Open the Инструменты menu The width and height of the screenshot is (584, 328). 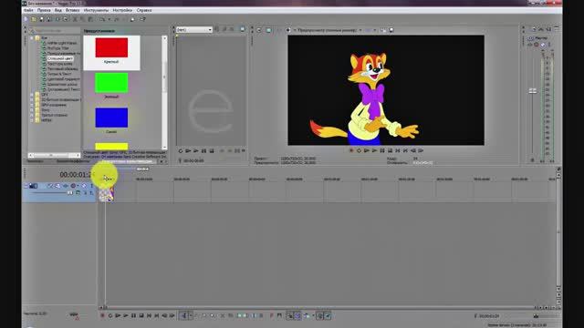tap(96, 10)
